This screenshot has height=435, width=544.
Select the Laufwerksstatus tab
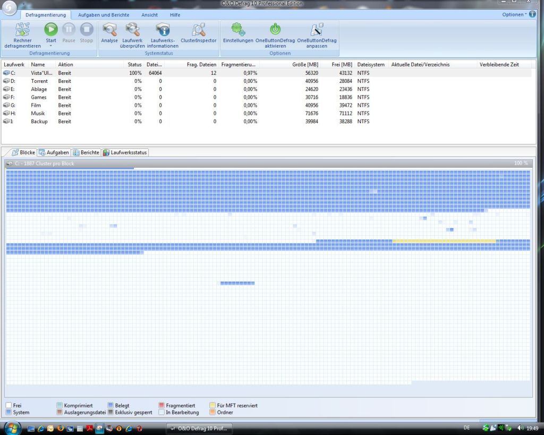coord(125,152)
